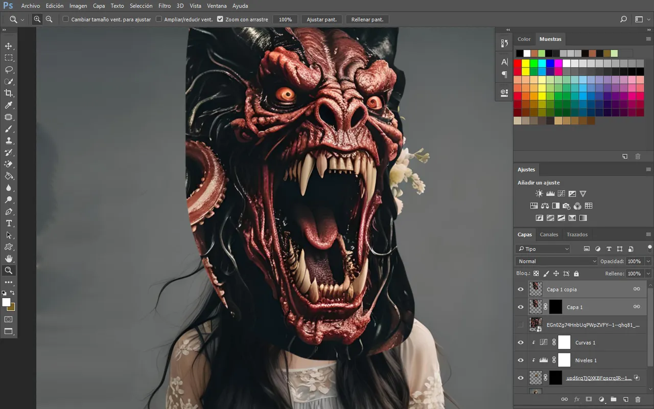Click the Ajustar pant. button
The width and height of the screenshot is (654, 409).
pyautogui.click(x=321, y=19)
